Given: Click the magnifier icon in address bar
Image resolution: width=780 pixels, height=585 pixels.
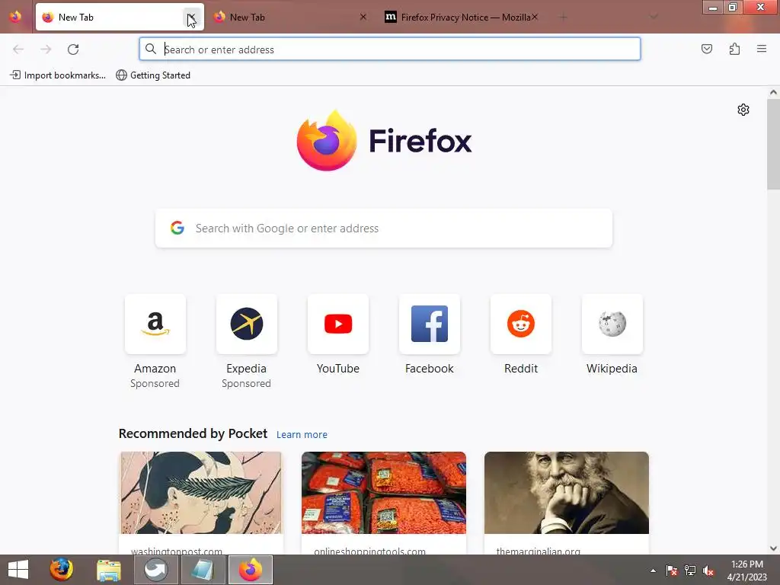Looking at the screenshot, I should point(151,49).
